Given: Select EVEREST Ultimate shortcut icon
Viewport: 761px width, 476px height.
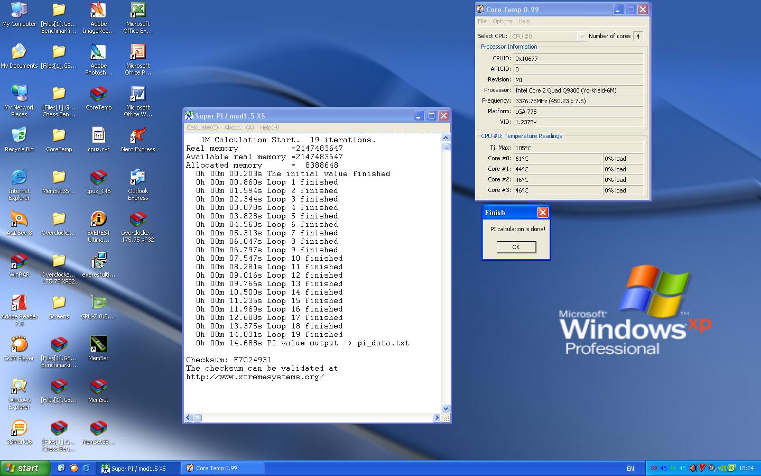Looking at the screenshot, I should tap(98, 226).
